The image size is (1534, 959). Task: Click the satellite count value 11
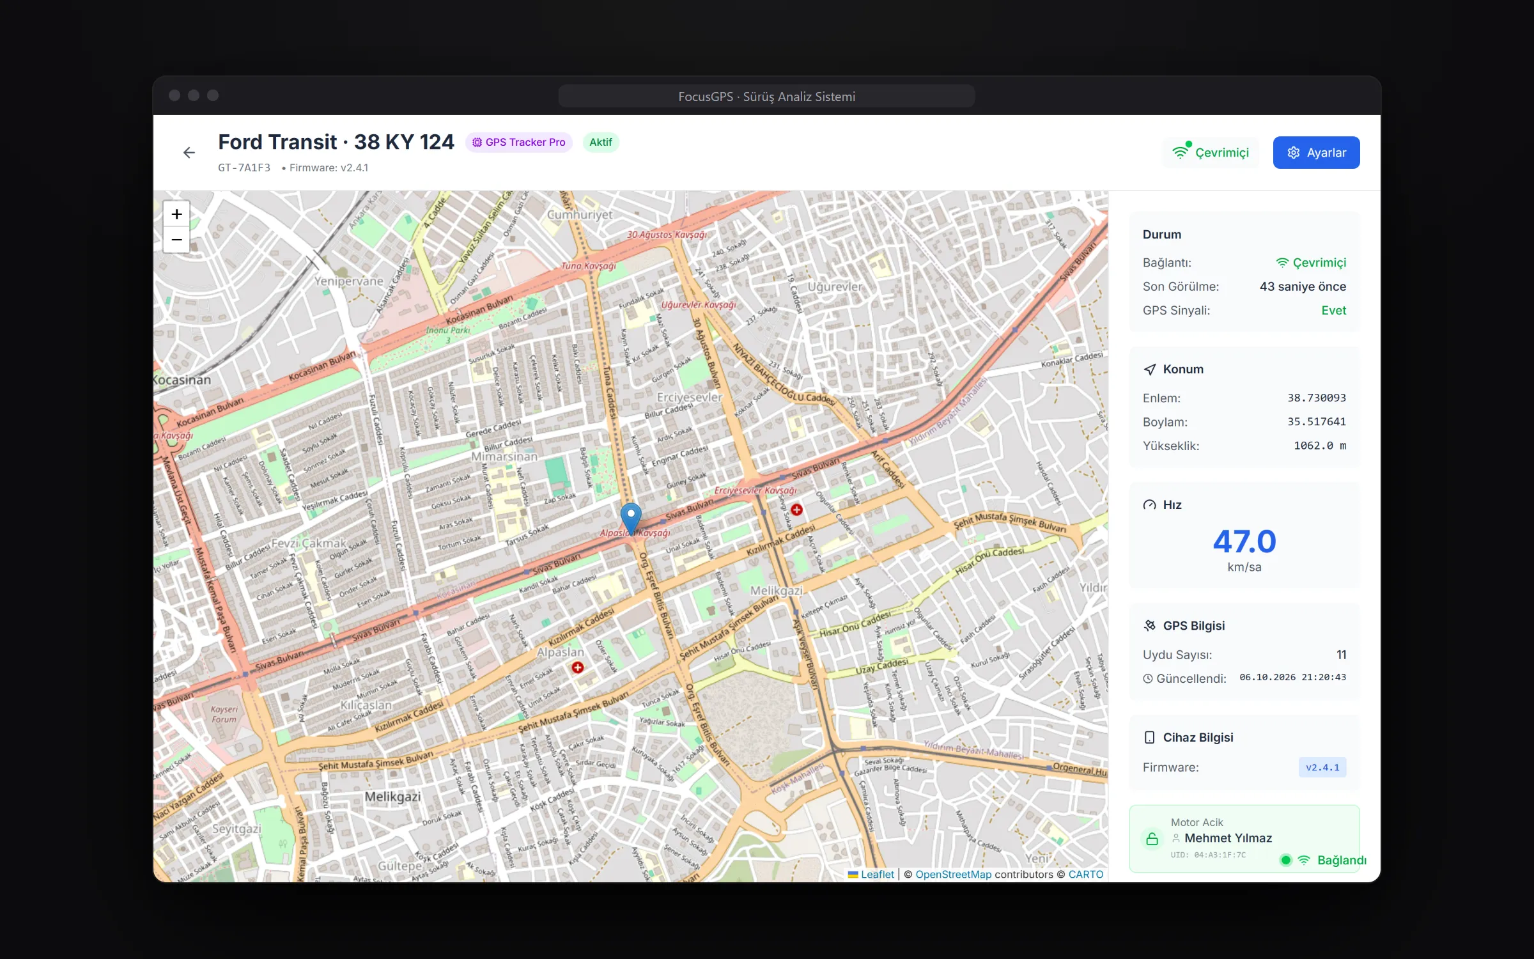click(x=1341, y=655)
